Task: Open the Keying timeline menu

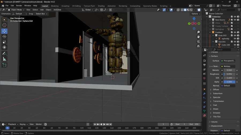Action: pyautogui.click(x=24, y=124)
